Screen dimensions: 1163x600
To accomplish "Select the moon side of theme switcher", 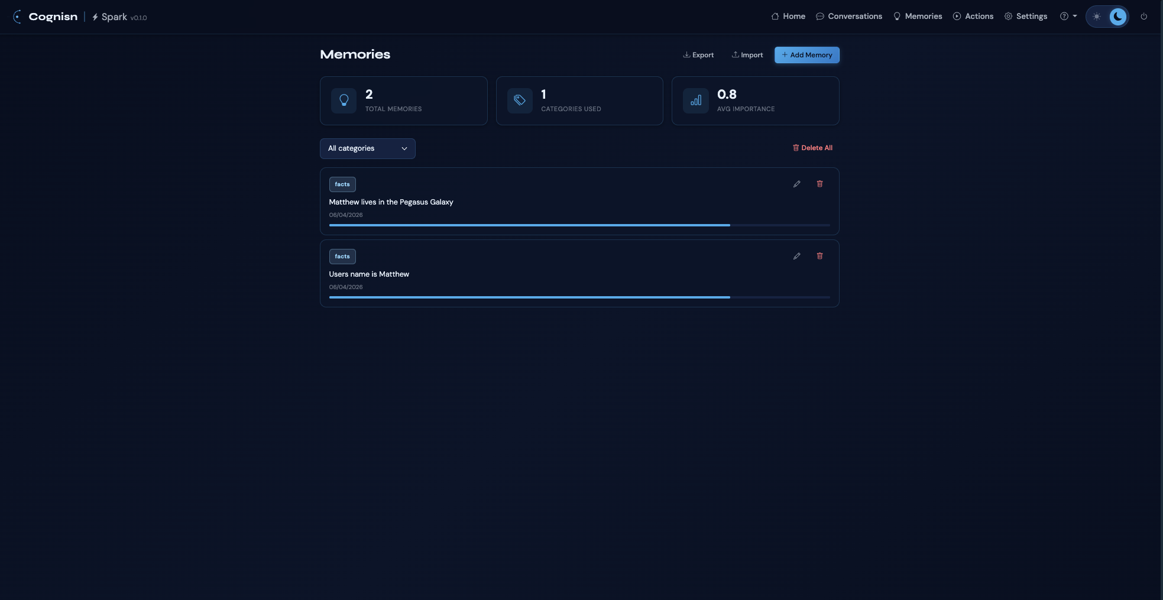I will pyautogui.click(x=1117, y=17).
